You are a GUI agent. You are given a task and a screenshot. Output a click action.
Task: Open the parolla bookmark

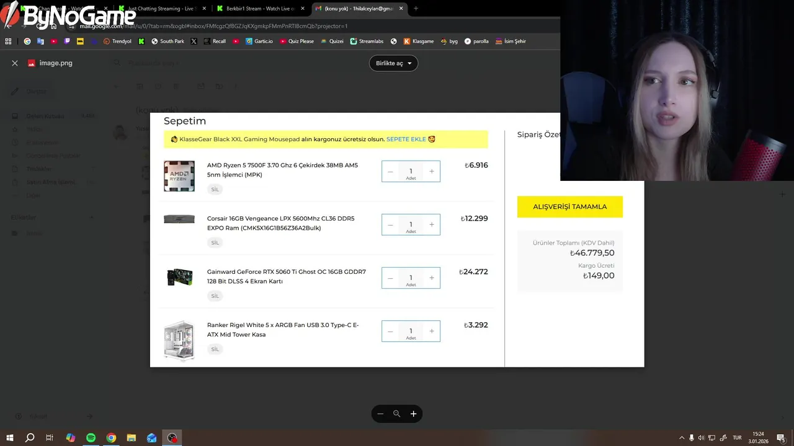(476, 42)
